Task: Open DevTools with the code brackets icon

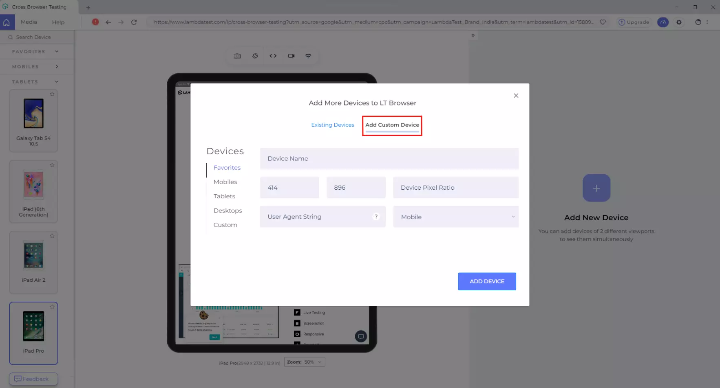Action: [273, 56]
